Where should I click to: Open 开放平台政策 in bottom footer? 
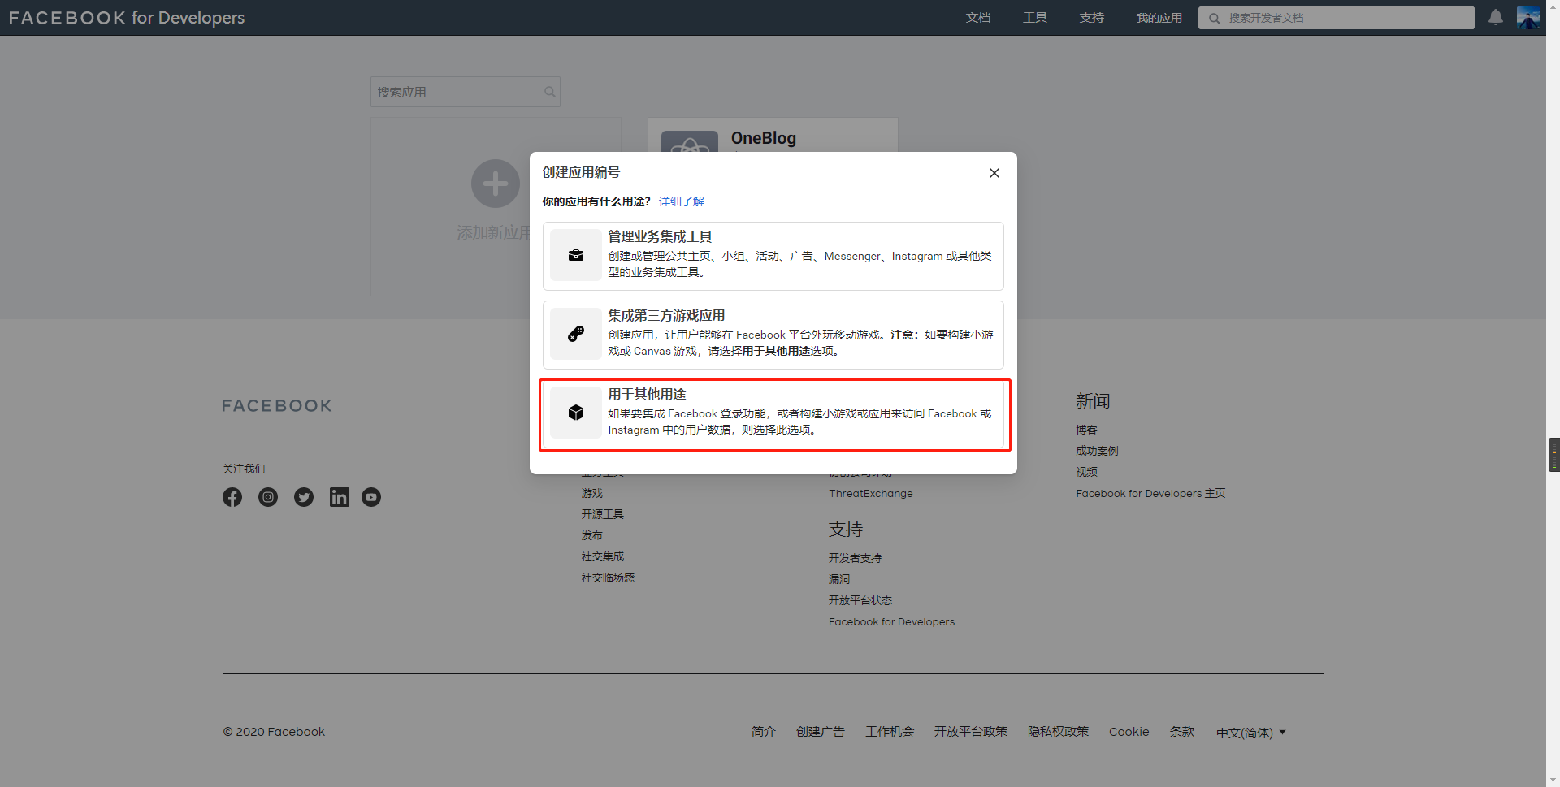(x=970, y=732)
